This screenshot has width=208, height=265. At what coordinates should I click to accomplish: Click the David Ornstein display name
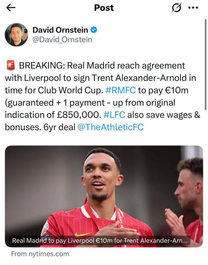point(60,30)
